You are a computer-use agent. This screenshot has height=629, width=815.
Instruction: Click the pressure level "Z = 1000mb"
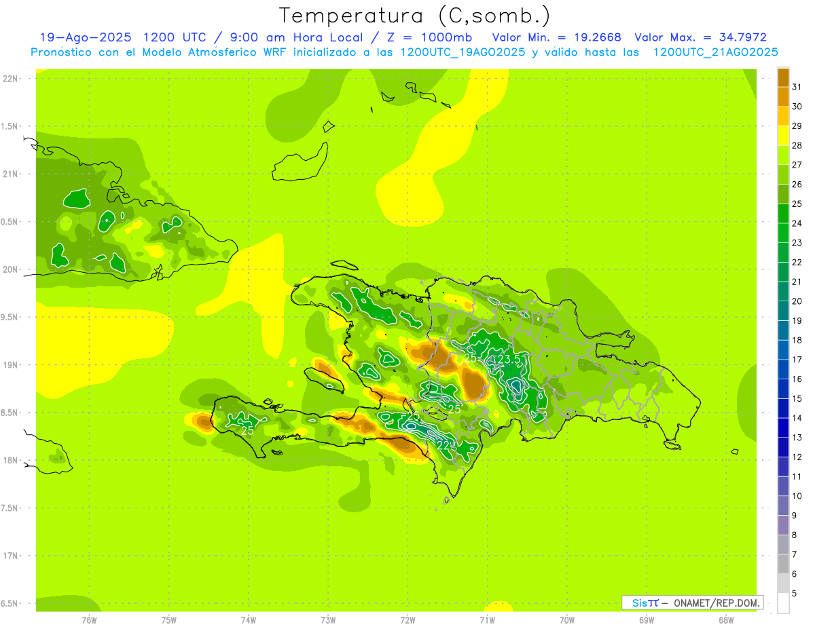tap(429, 37)
